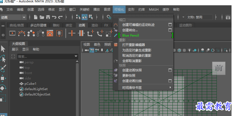Click the New Scene icon

tap(36, 17)
